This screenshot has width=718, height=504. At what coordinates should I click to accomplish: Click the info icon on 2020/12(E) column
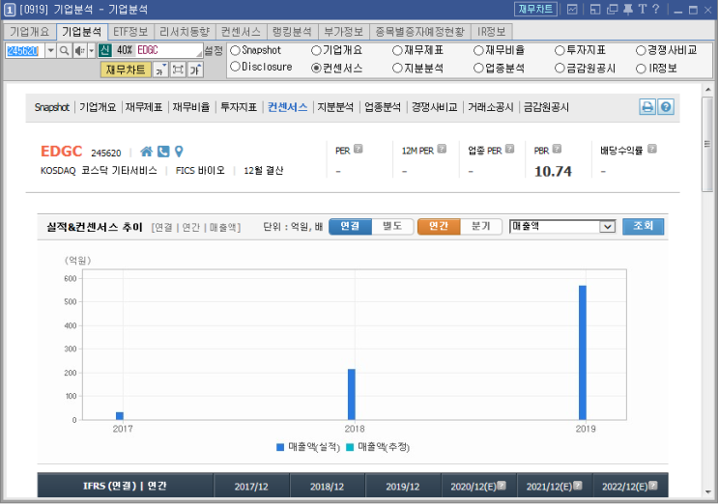[502, 486]
